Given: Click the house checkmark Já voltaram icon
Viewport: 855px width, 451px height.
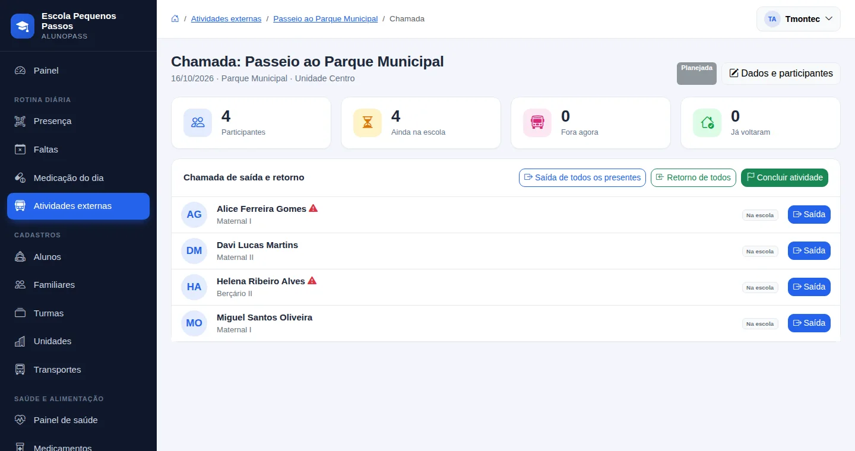Looking at the screenshot, I should (707, 123).
